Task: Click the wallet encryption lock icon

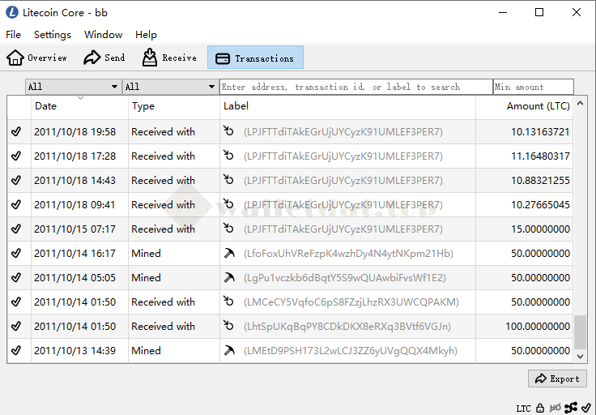Action: (540, 408)
